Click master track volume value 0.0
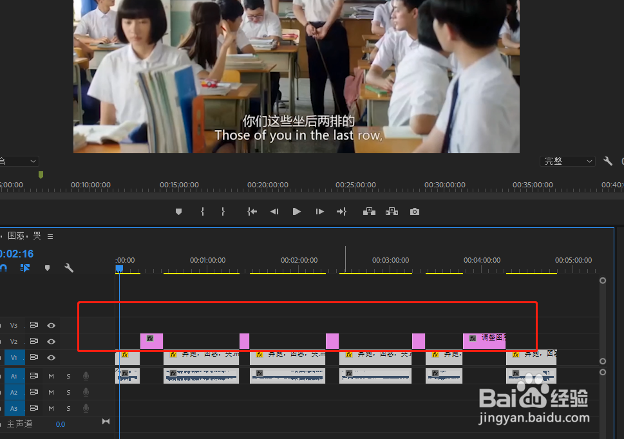This screenshot has height=439, width=624. pyautogui.click(x=61, y=424)
